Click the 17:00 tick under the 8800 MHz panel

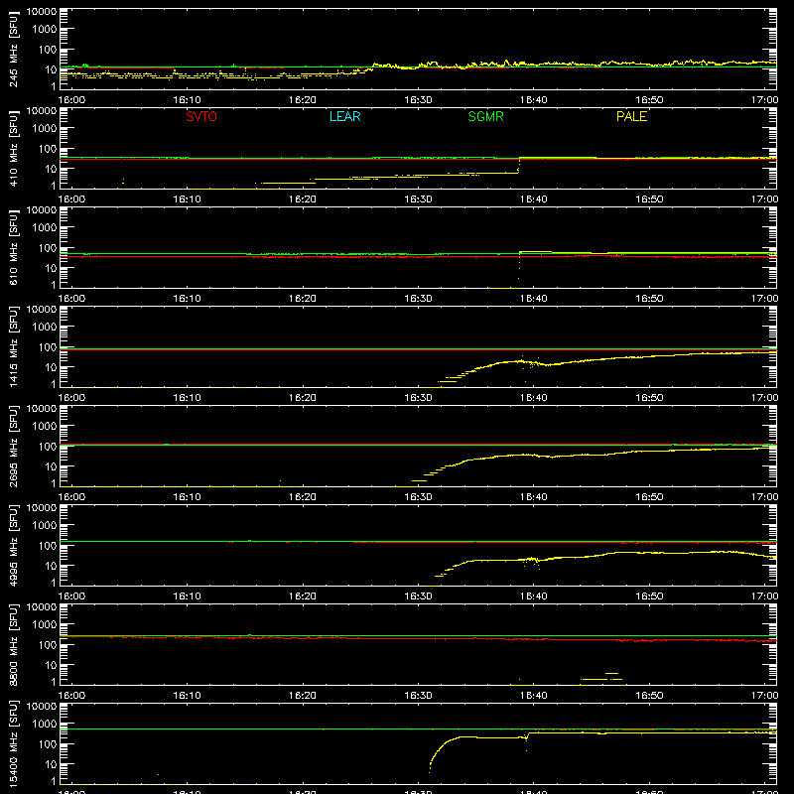point(764,696)
